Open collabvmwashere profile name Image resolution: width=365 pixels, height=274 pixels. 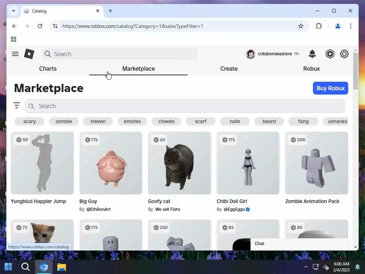[x=275, y=54]
